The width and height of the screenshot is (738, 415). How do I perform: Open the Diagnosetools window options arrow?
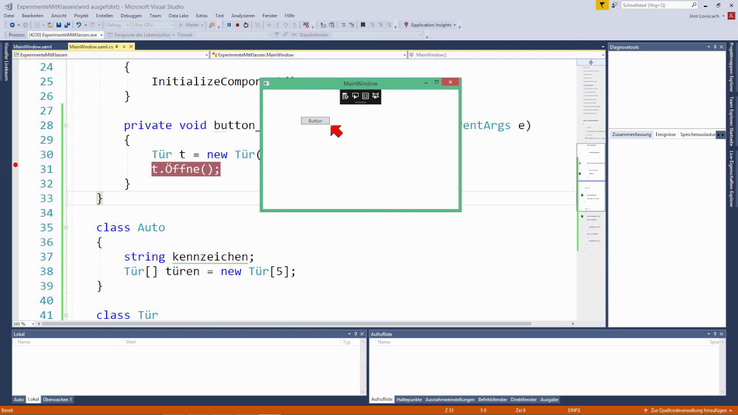point(709,47)
